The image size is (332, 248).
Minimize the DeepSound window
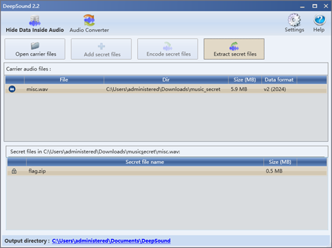(302, 6)
